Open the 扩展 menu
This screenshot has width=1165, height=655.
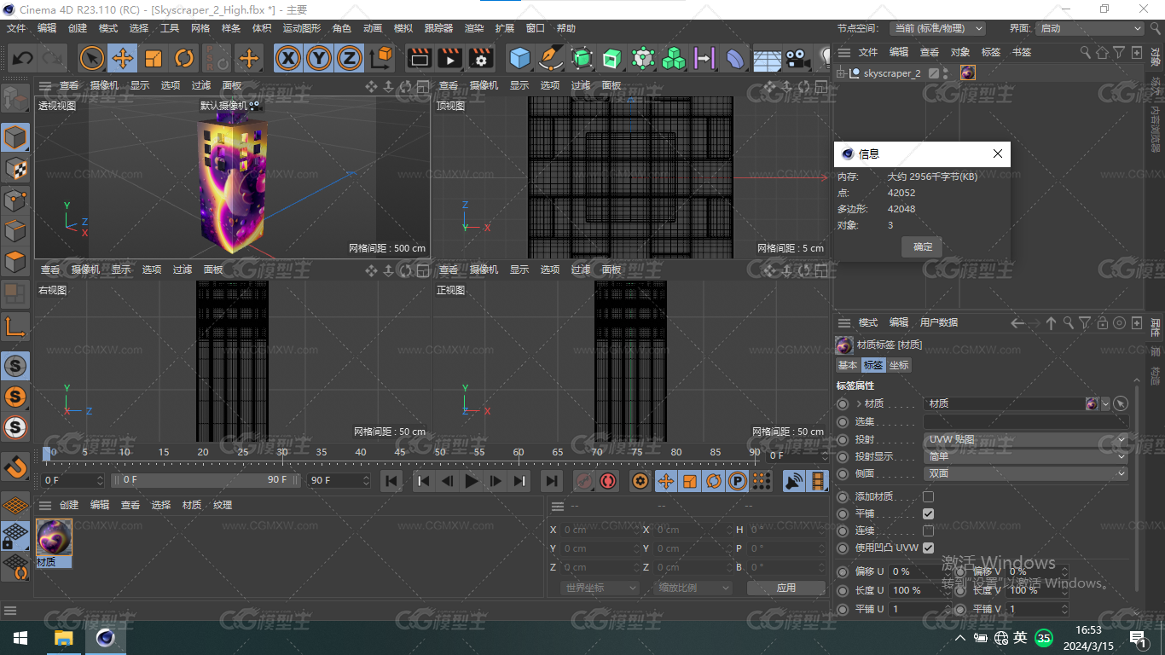505,28
